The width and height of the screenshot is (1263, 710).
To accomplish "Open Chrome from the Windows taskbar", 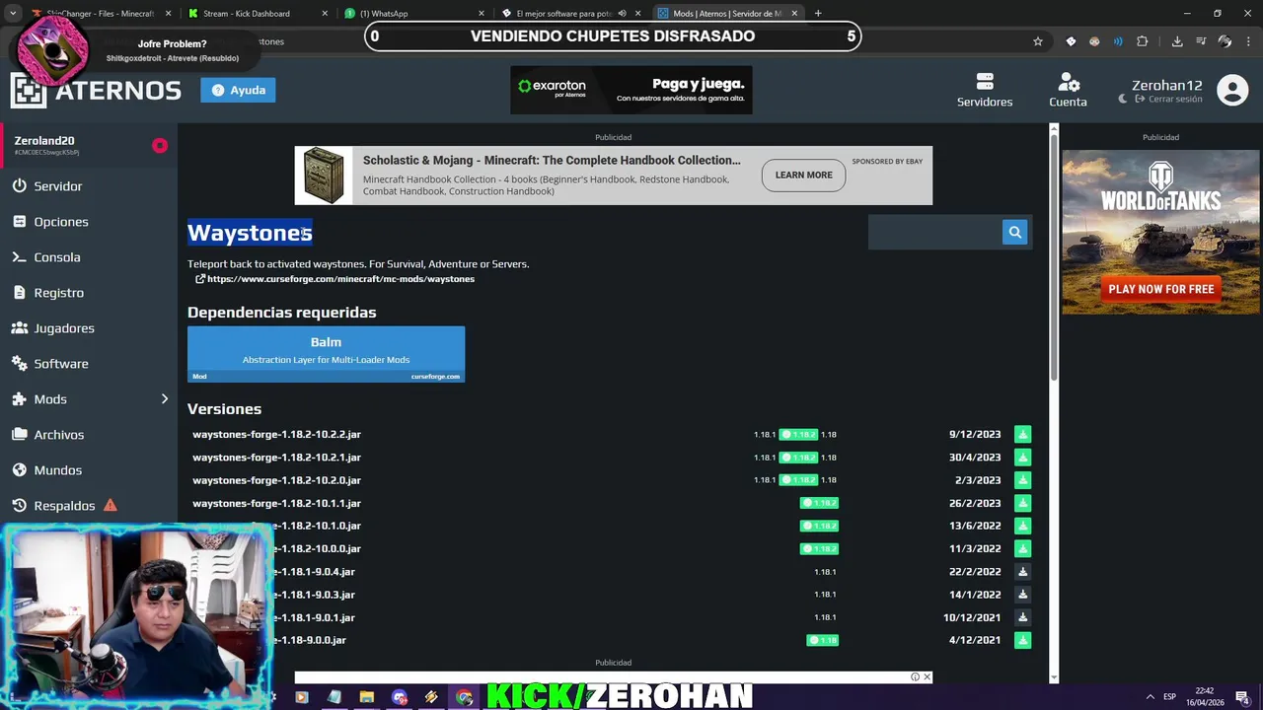I will point(464,697).
